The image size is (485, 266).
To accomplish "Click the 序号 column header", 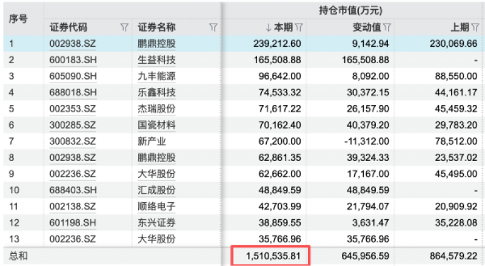I will point(18,19).
